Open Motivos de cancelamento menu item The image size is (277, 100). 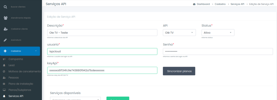[25, 71]
